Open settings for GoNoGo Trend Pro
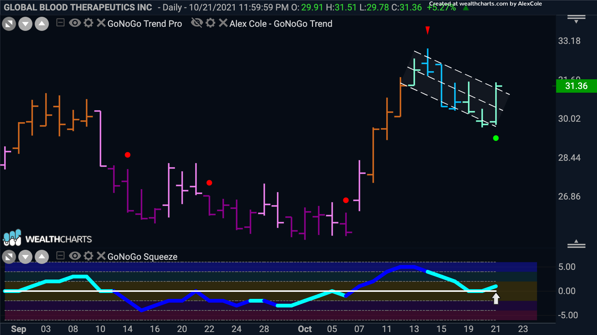The image size is (597, 335). [88, 23]
